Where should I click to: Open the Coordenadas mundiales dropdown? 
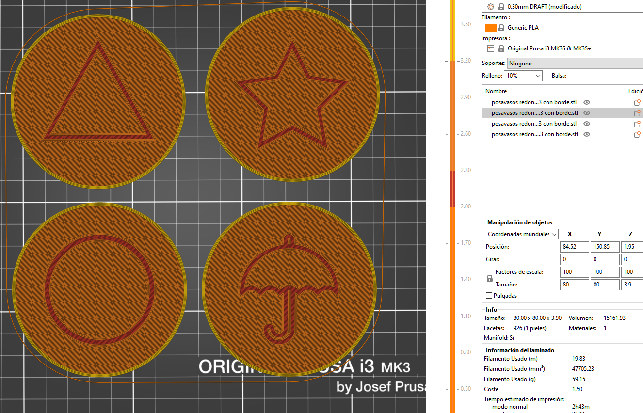(522, 234)
